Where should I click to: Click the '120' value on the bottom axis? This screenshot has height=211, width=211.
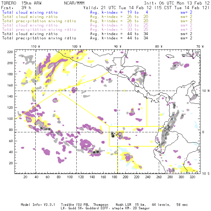pyautogui.click(x=81, y=177)
